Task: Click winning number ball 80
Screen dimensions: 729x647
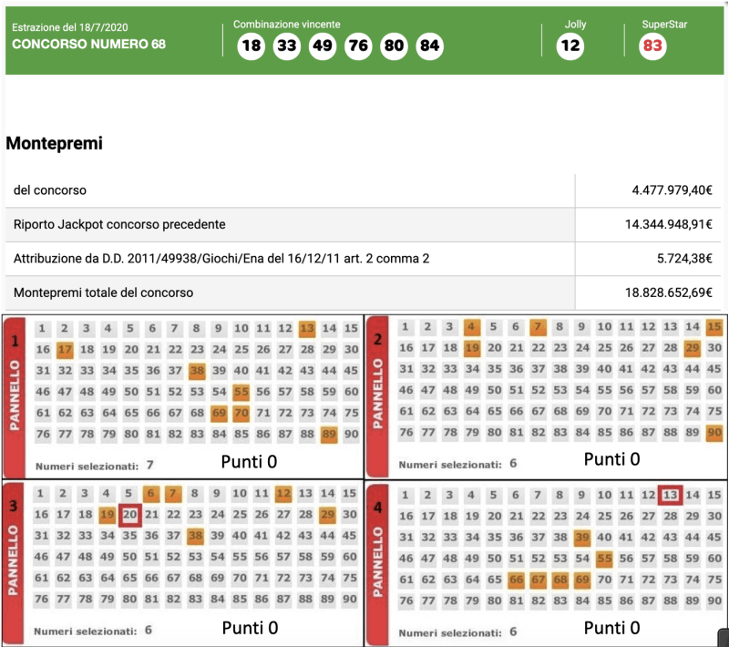Action: 394,46
